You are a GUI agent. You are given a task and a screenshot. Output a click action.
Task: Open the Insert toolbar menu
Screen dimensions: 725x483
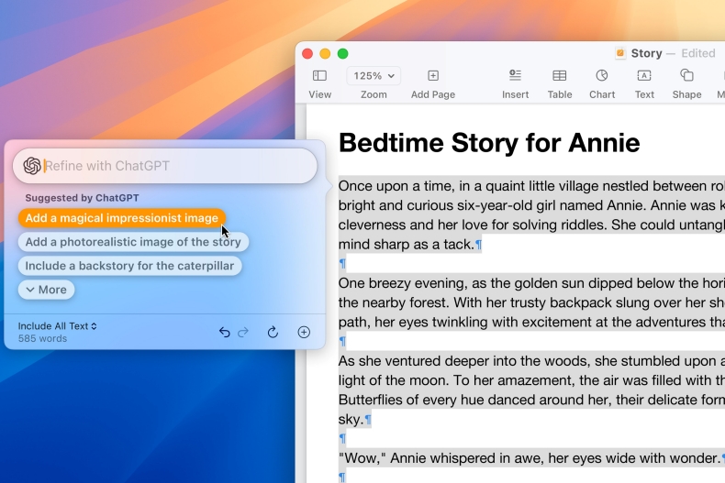515,76
